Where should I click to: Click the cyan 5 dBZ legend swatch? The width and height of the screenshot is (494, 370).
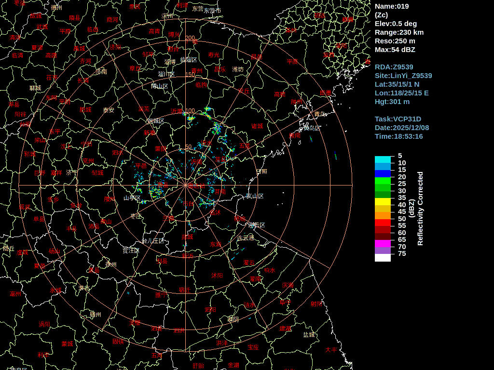click(383, 159)
